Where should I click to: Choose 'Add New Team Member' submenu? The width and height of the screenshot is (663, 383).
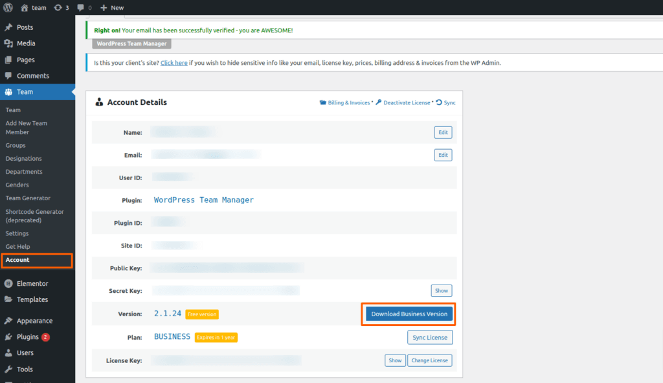pos(26,128)
